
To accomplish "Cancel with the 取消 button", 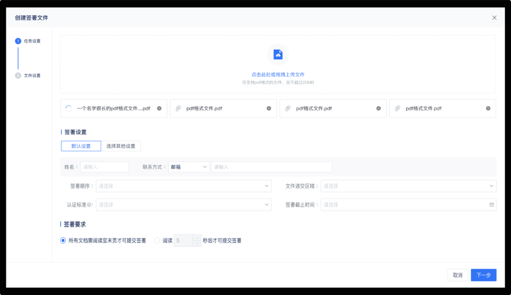I will click(x=457, y=275).
